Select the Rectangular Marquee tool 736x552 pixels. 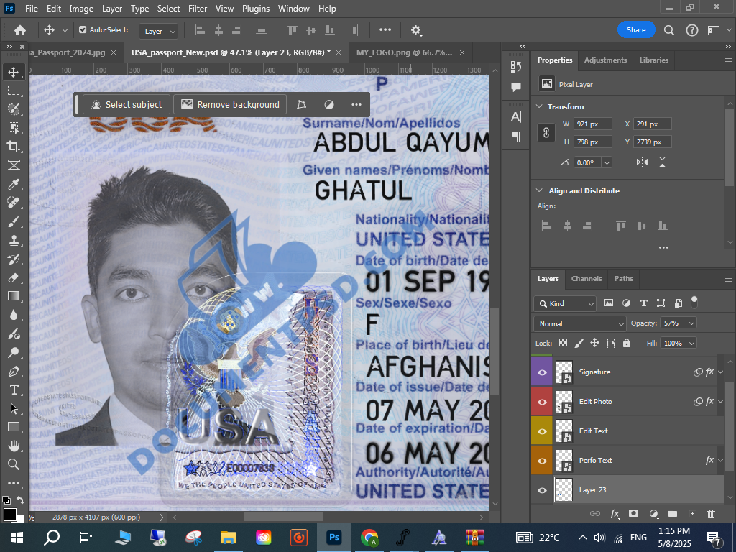(14, 90)
